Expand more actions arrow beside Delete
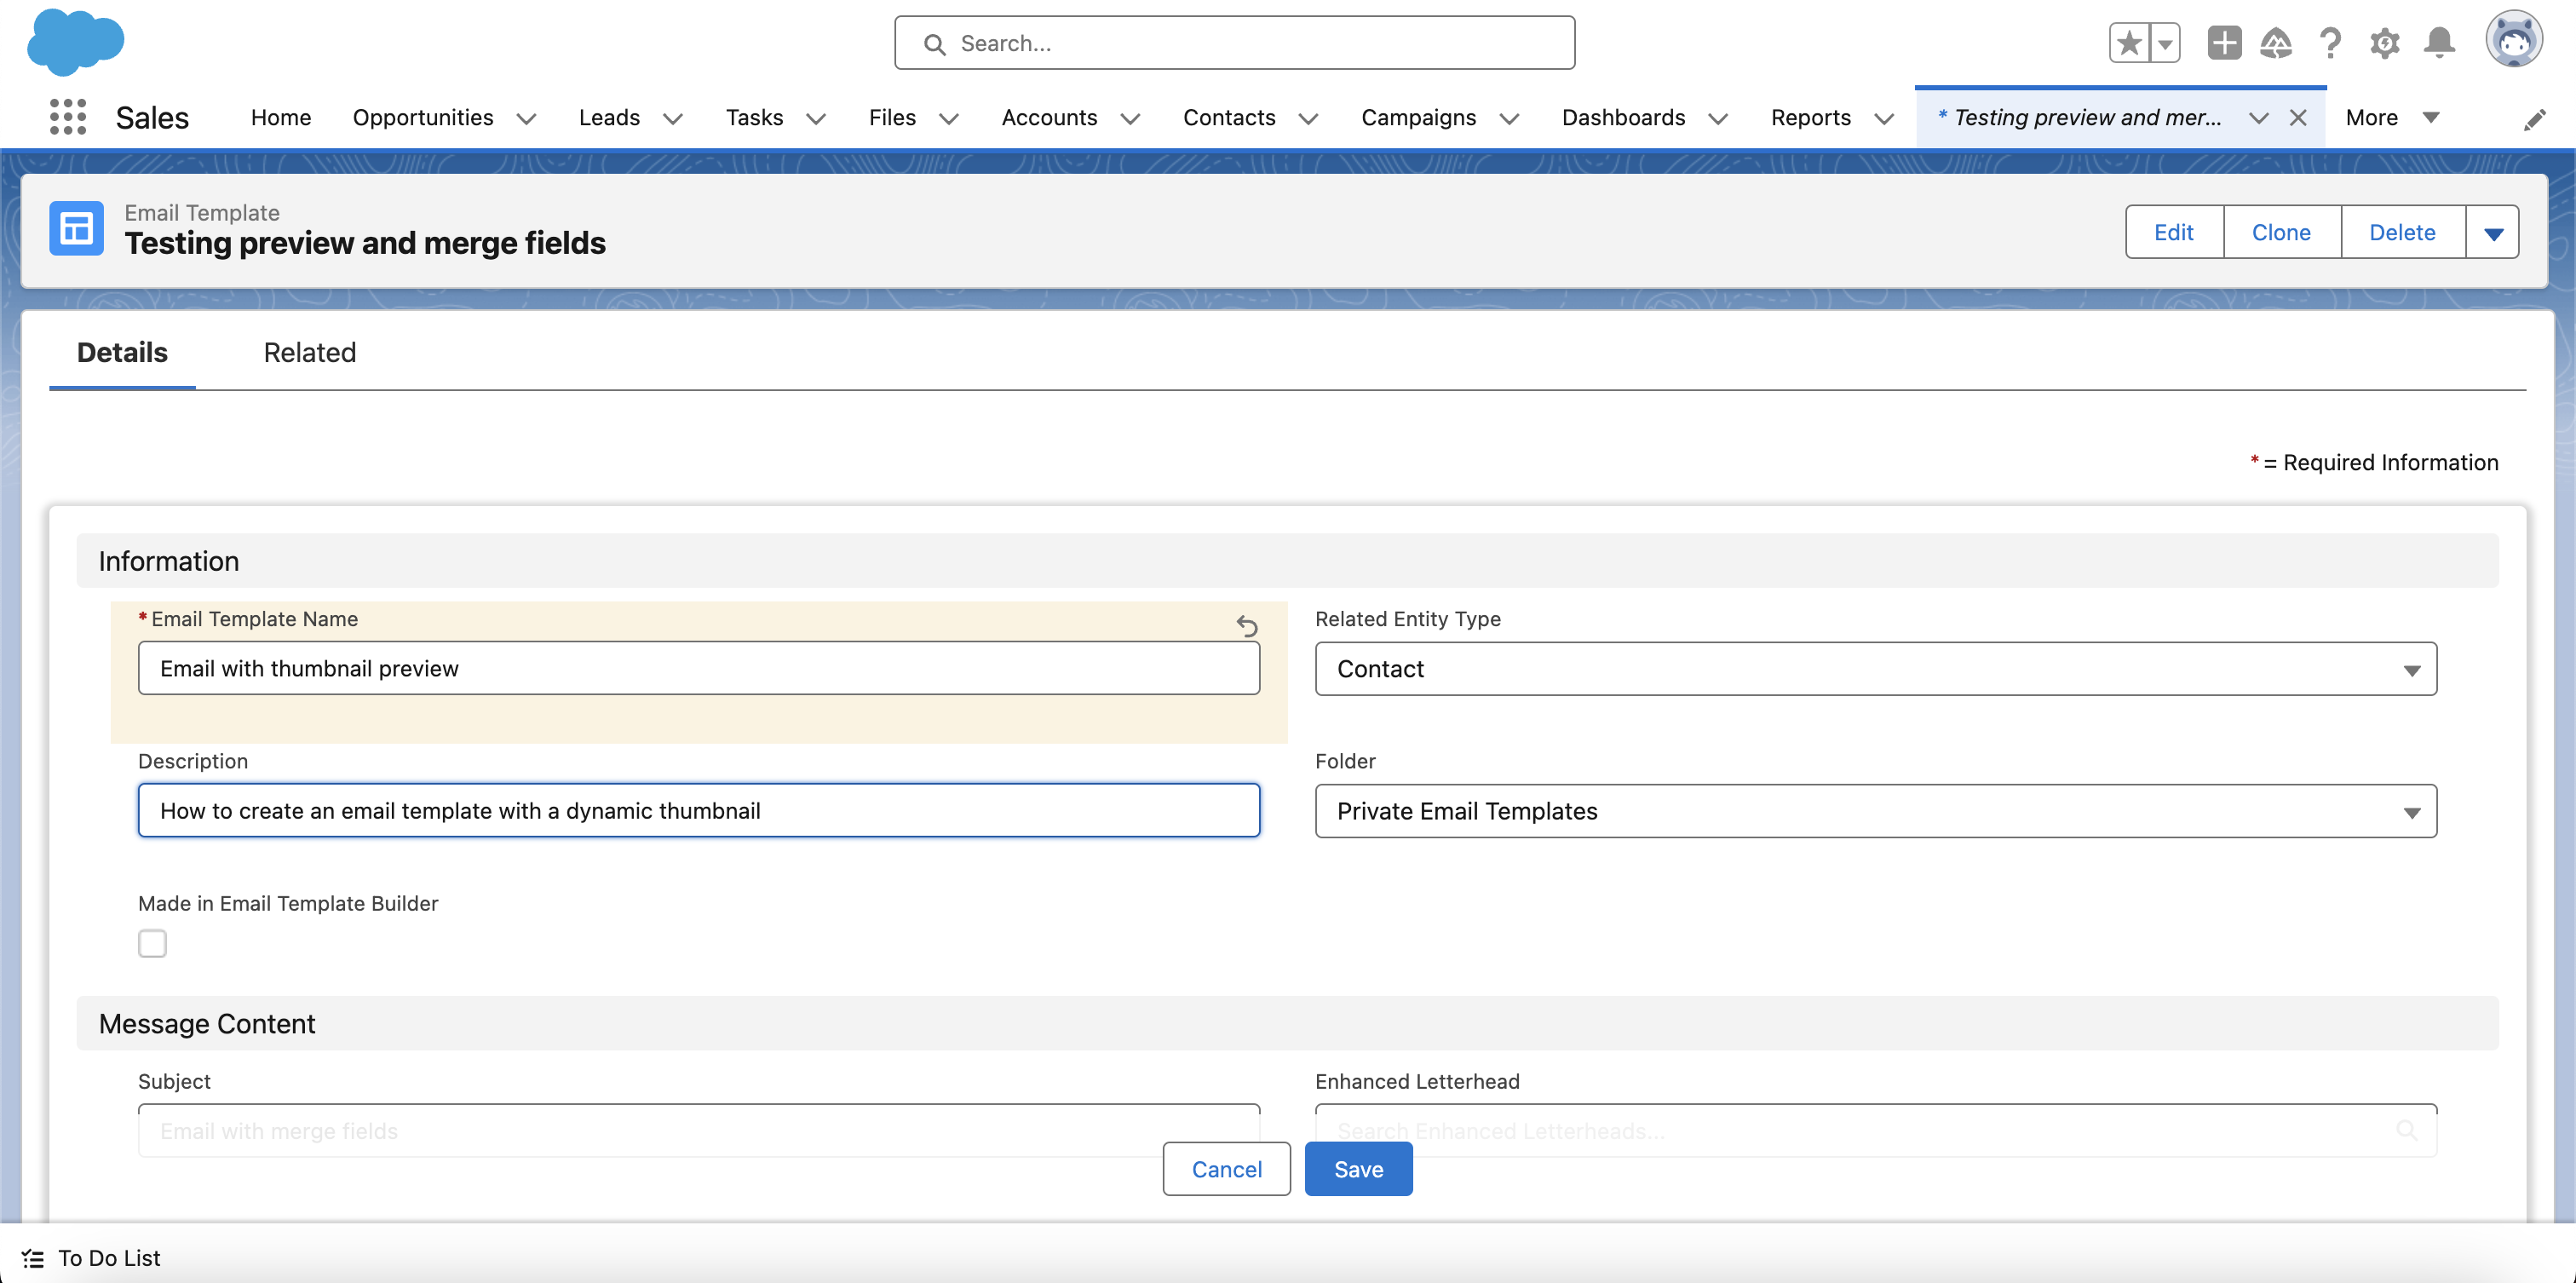Screen dimensions: 2576x1283 (2492, 233)
